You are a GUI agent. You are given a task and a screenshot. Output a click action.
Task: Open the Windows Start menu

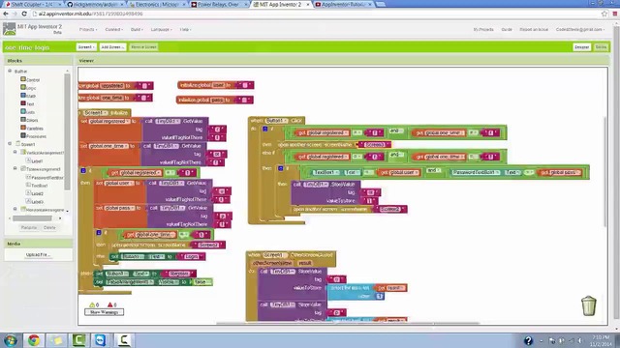11,340
